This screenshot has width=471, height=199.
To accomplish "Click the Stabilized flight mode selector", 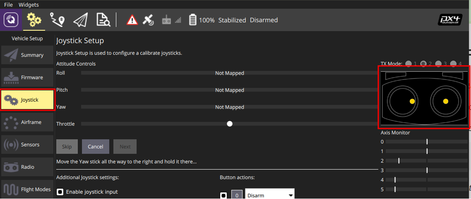I will tap(232, 20).
